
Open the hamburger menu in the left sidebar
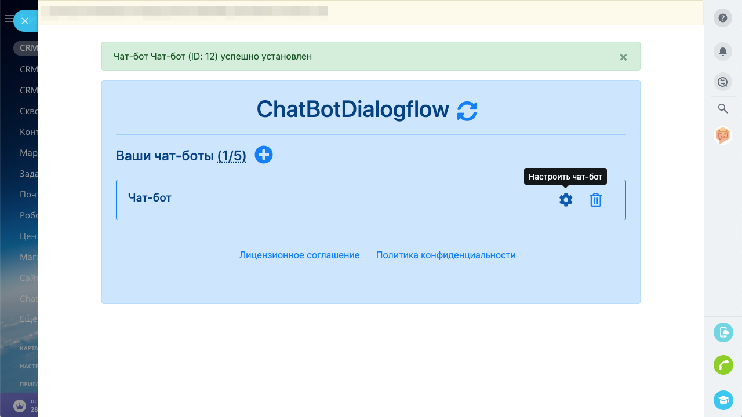9,19
